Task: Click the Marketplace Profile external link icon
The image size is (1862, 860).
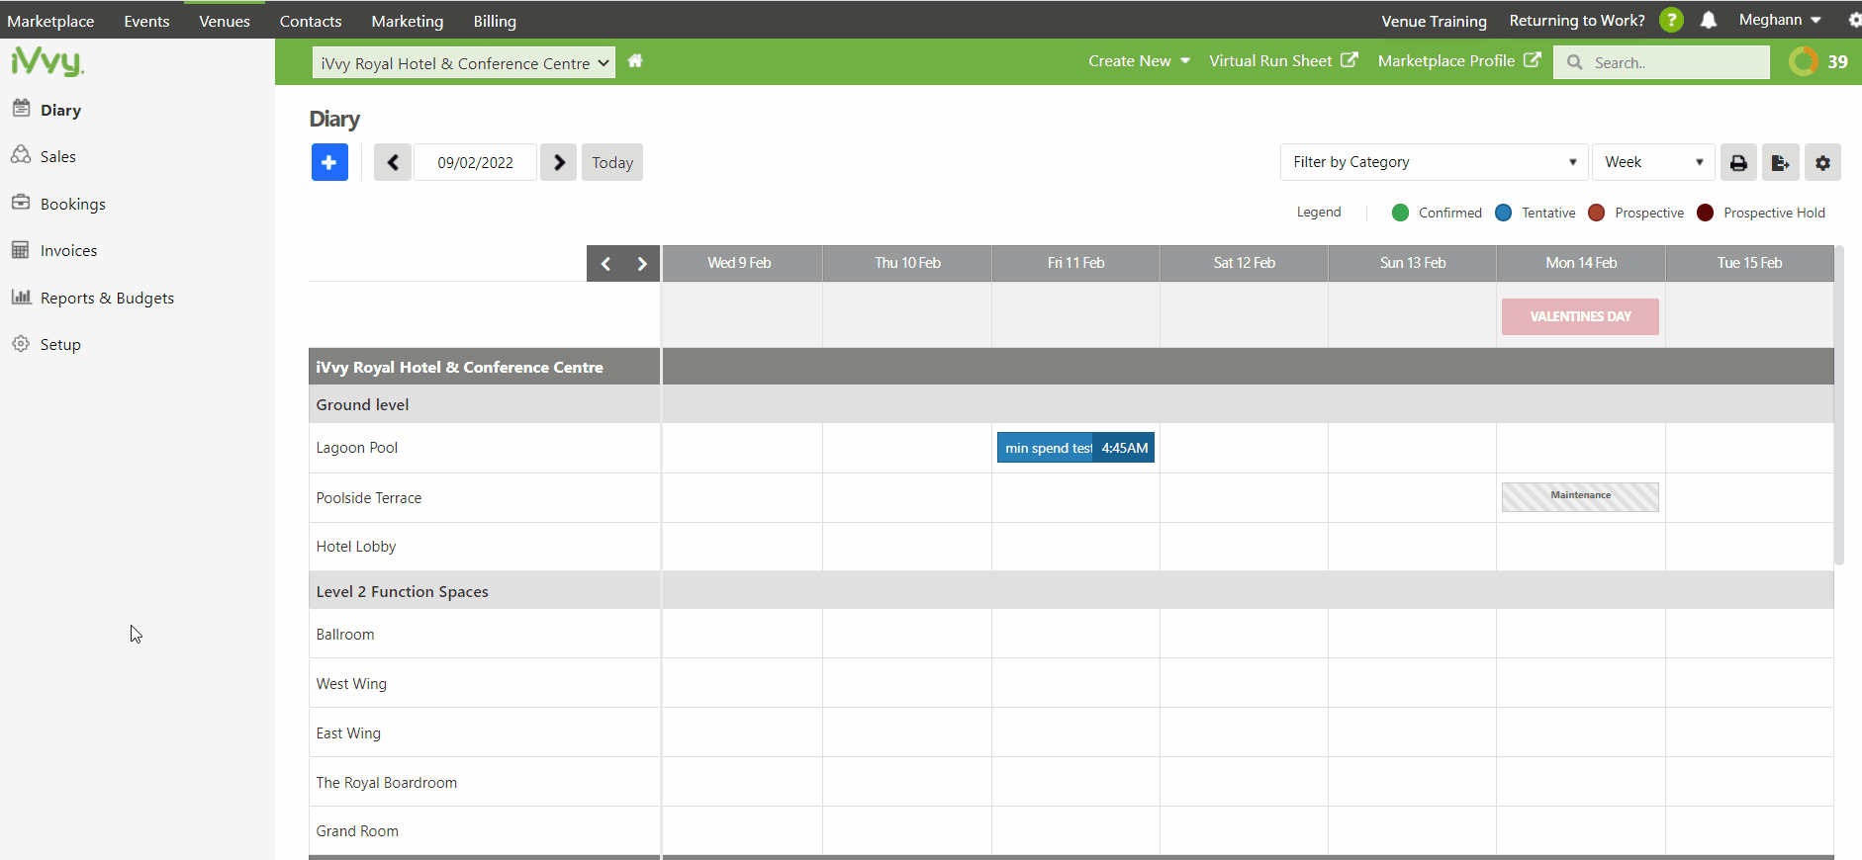Action: 1532,60
